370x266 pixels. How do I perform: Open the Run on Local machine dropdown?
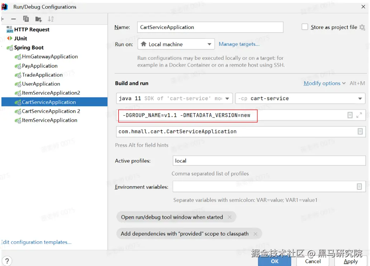click(x=176, y=44)
